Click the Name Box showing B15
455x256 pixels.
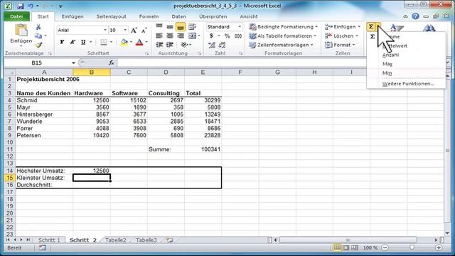pos(37,63)
